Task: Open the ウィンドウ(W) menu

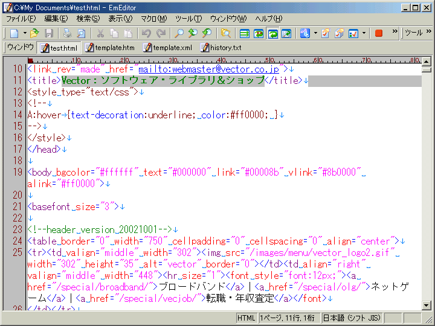Action: click(228, 19)
